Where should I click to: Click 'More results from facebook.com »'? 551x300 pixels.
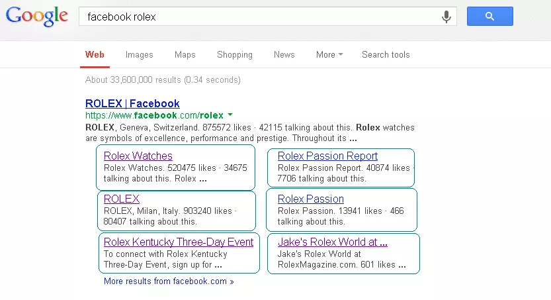point(169,281)
